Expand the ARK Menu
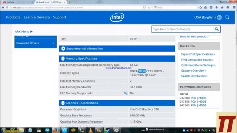 (x=24, y=31)
